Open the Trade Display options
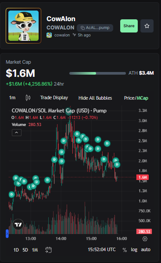161x263 pixels. click(54, 97)
